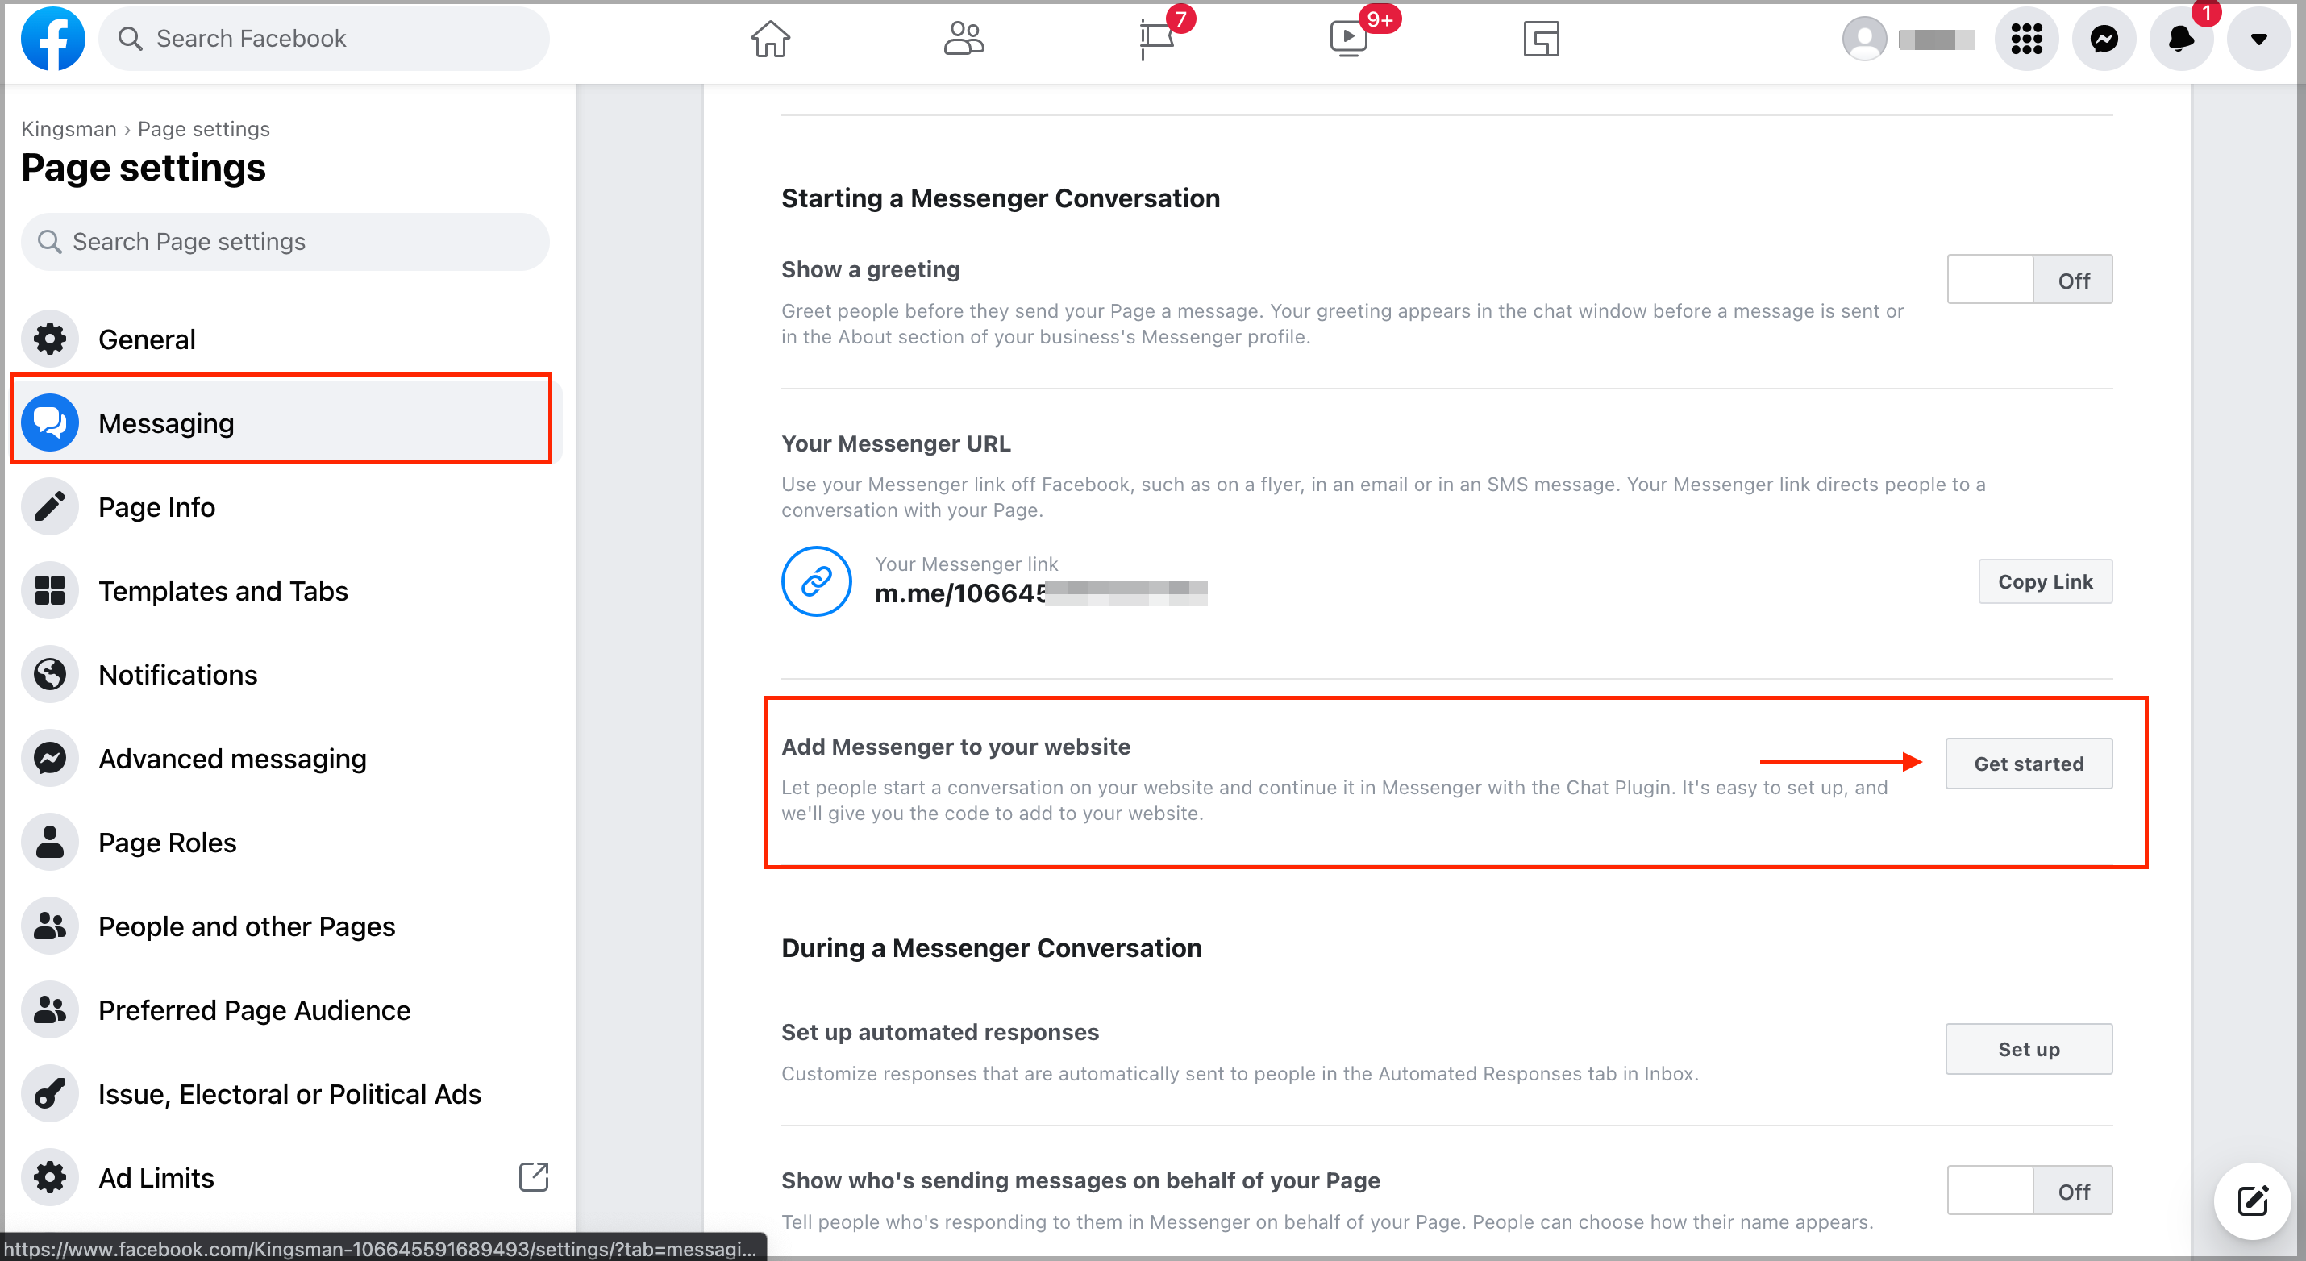
Task: Click the Ad Limits external link icon
Action: pyautogui.click(x=534, y=1177)
